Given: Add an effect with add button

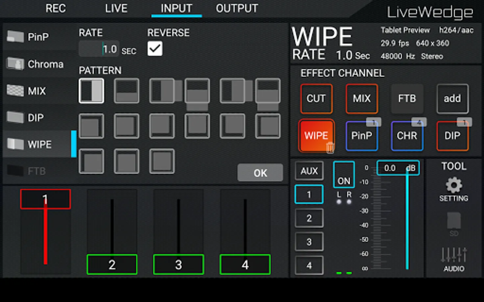Looking at the screenshot, I should 452,99.
